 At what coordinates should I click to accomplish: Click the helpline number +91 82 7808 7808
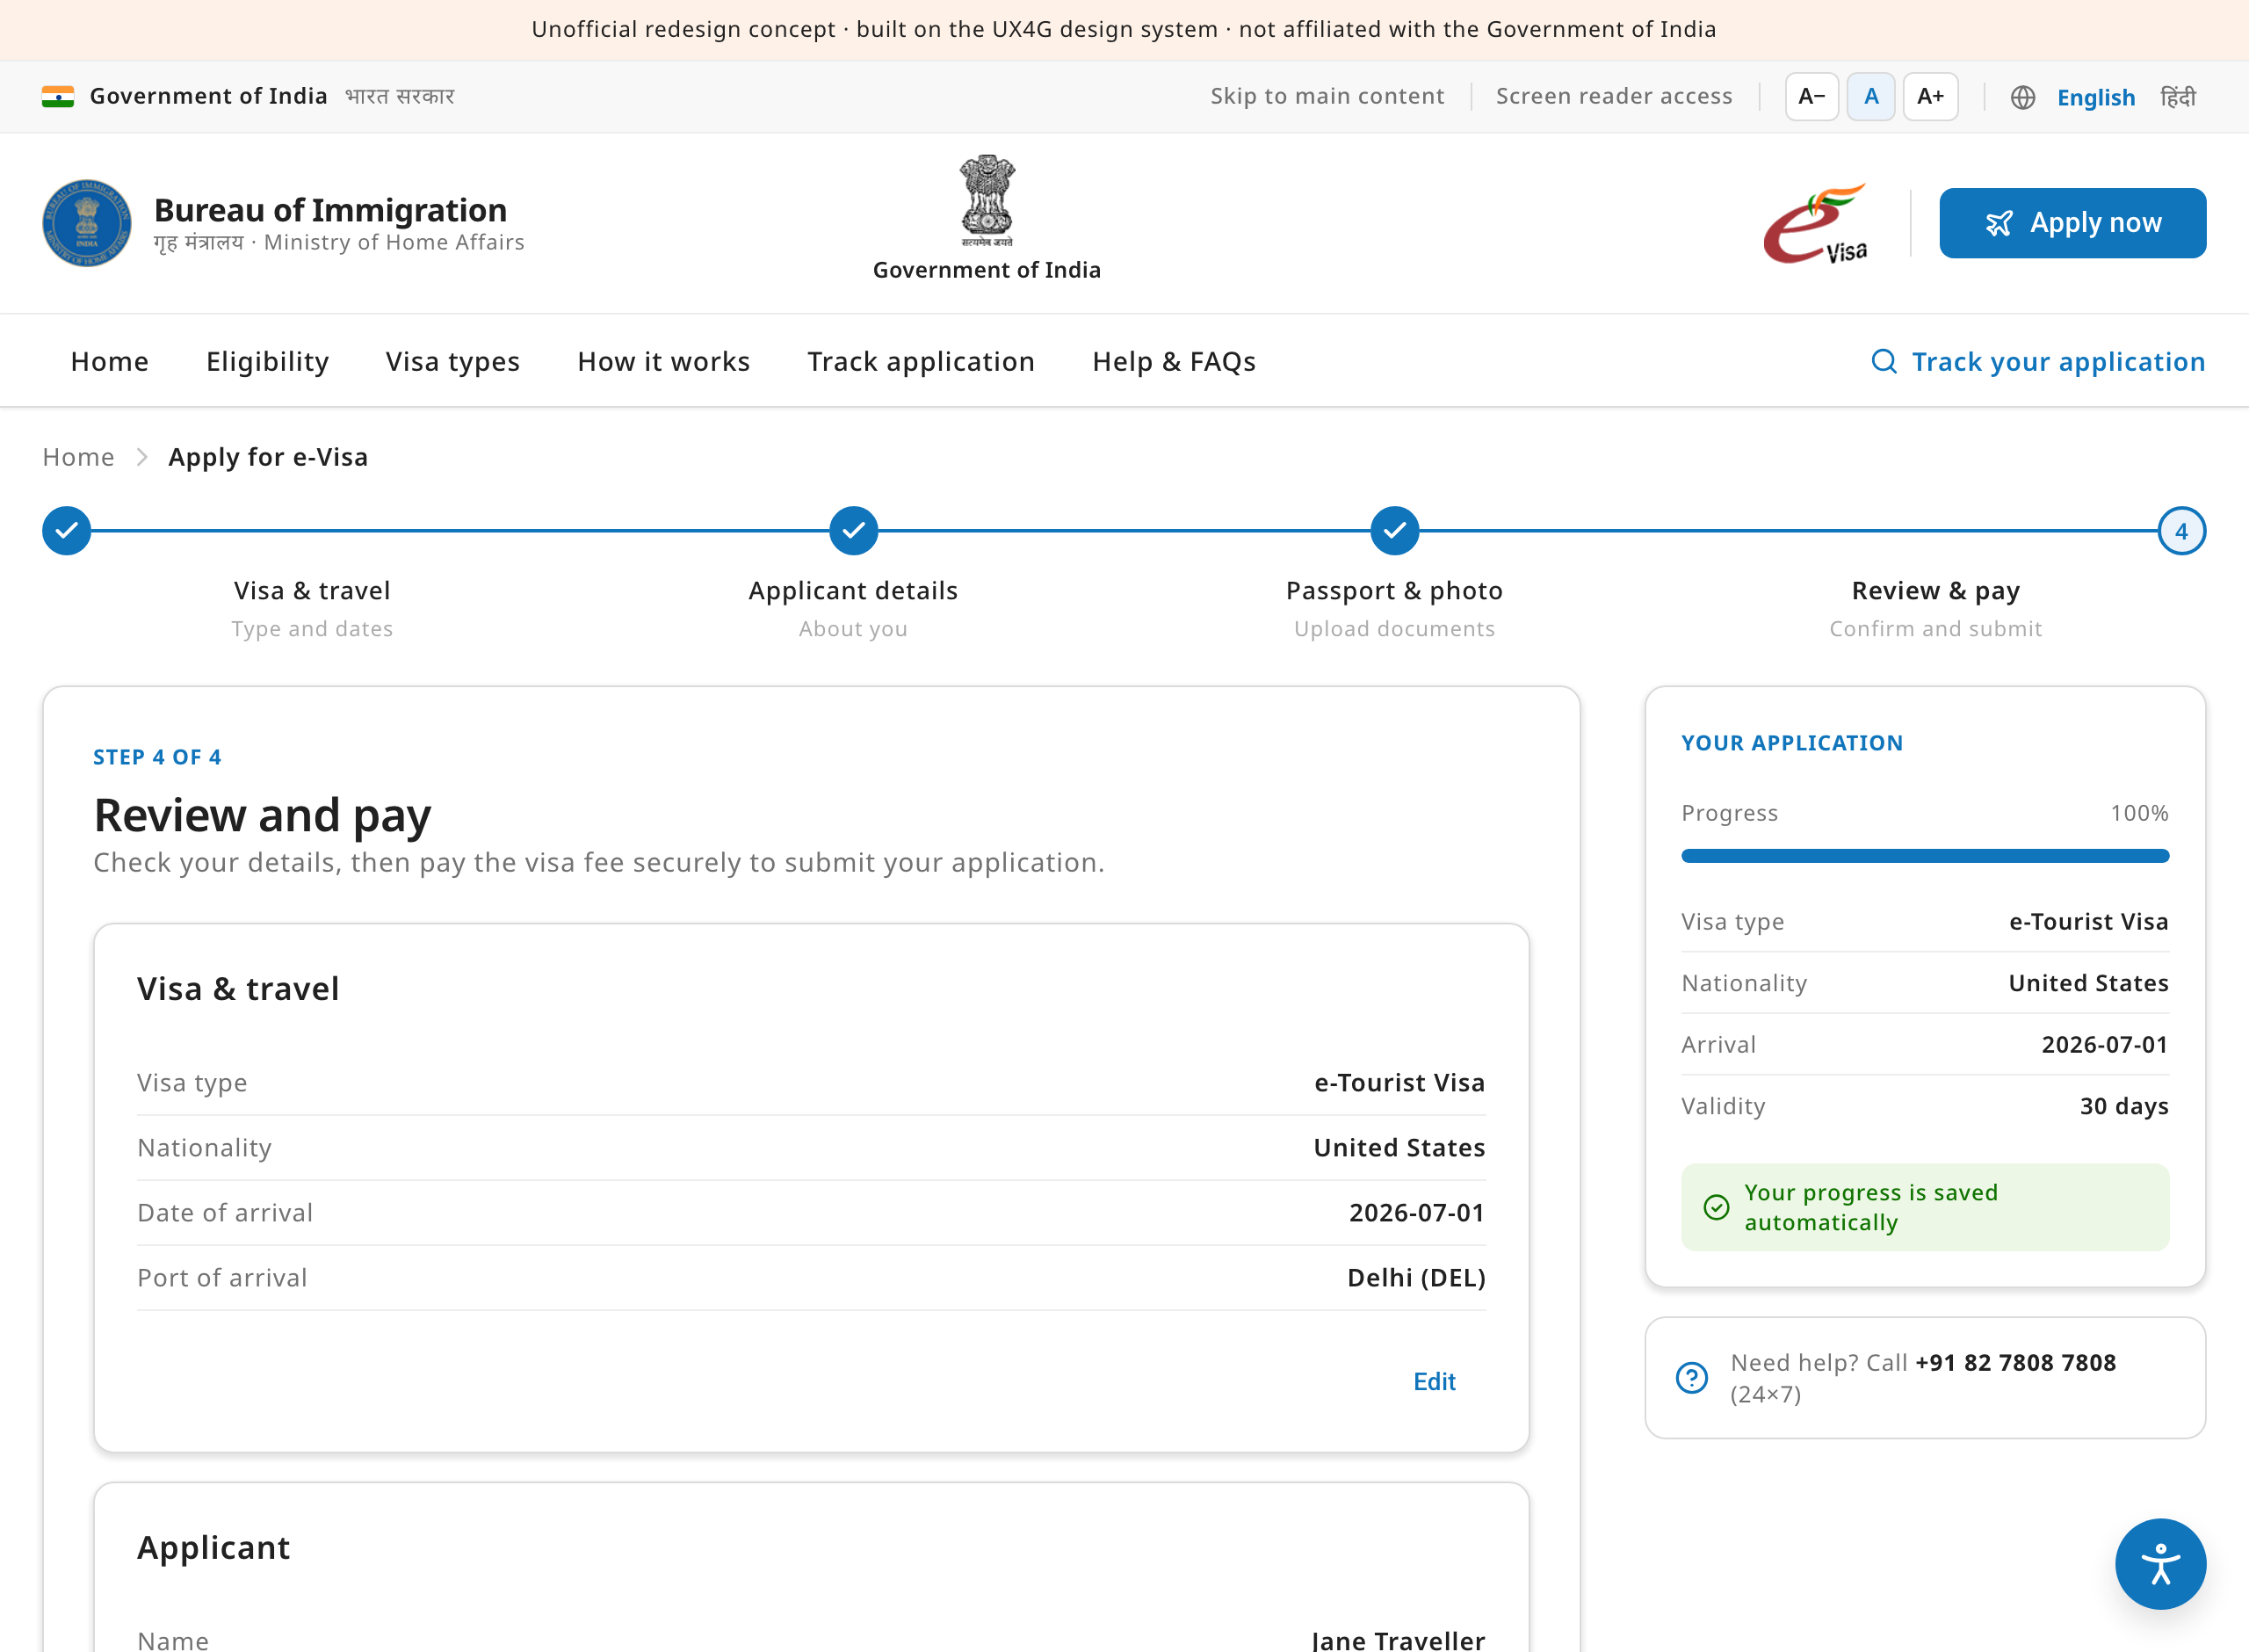click(2015, 1362)
